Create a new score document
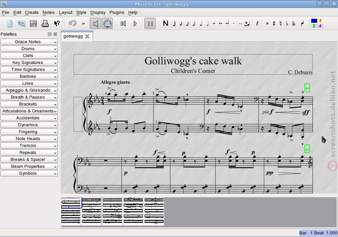The width and height of the screenshot is (338, 237). point(10,24)
